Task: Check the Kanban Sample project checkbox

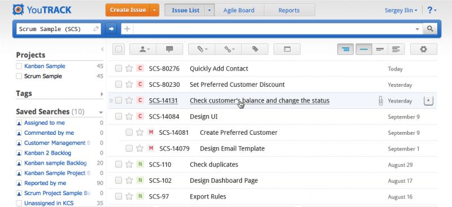Action: 19,66
